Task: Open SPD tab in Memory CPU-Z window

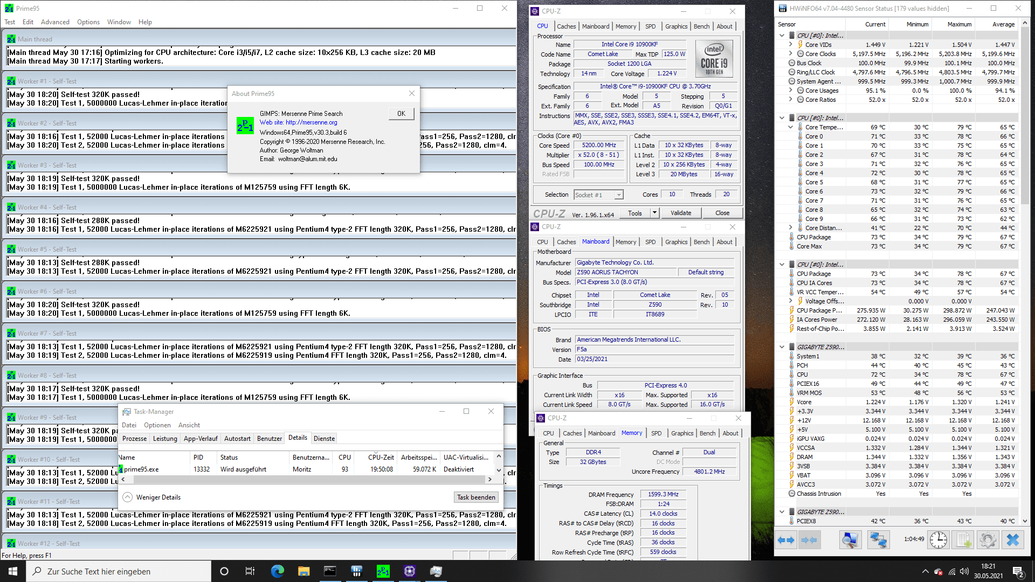Action: point(656,433)
